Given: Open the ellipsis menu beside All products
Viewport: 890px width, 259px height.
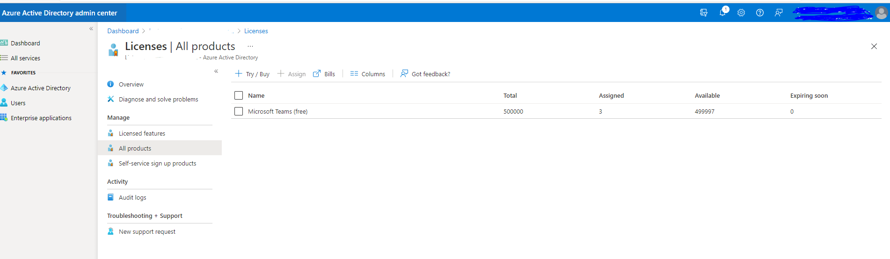Looking at the screenshot, I should pos(250,46).
